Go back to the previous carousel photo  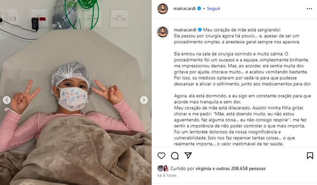[7, 100]
